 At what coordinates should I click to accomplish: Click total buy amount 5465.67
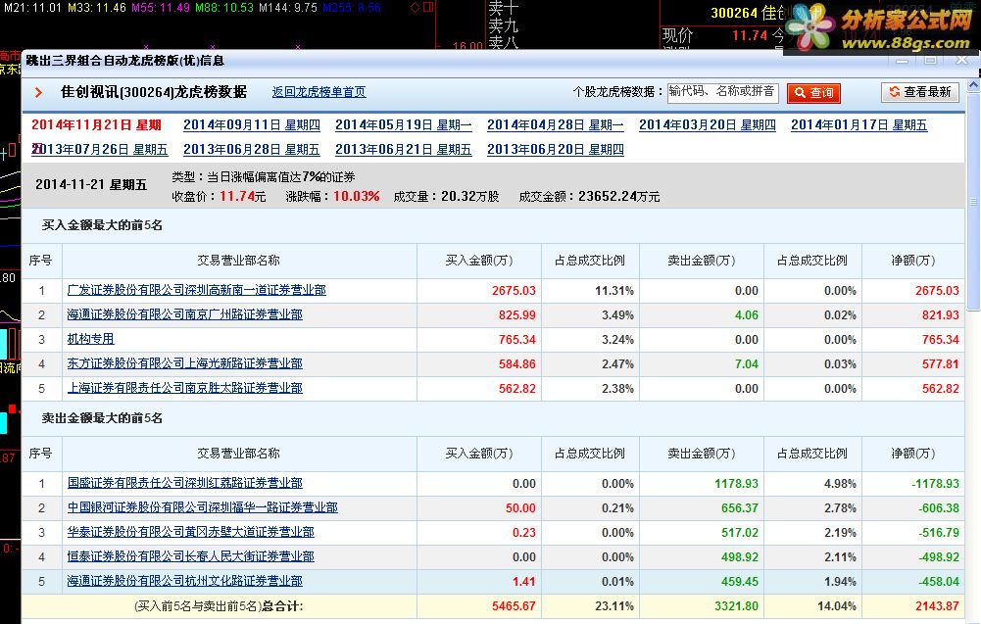(x=514, y=605)
